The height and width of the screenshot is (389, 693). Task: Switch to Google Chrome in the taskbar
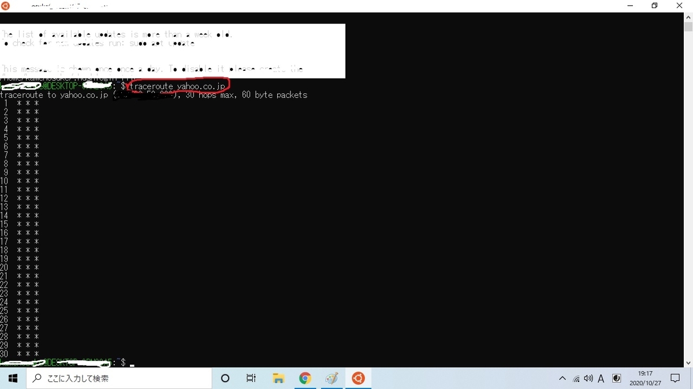click(x=305, y=379)
